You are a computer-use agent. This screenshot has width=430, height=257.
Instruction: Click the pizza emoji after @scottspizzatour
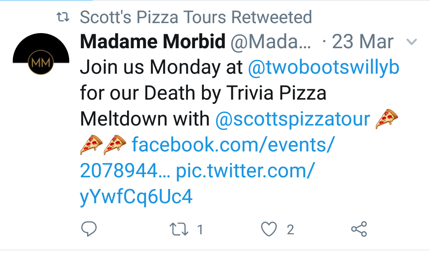click(386, 119)
